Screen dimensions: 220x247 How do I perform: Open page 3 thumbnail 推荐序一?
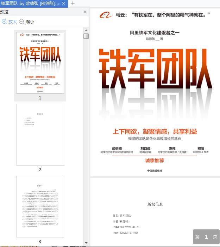coord(40,206)
